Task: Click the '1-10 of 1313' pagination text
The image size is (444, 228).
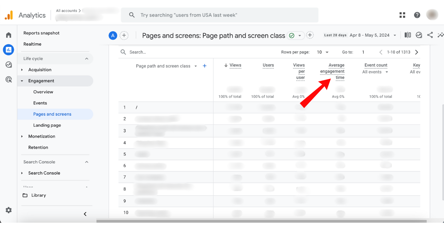Action: [x=399, y=52]
